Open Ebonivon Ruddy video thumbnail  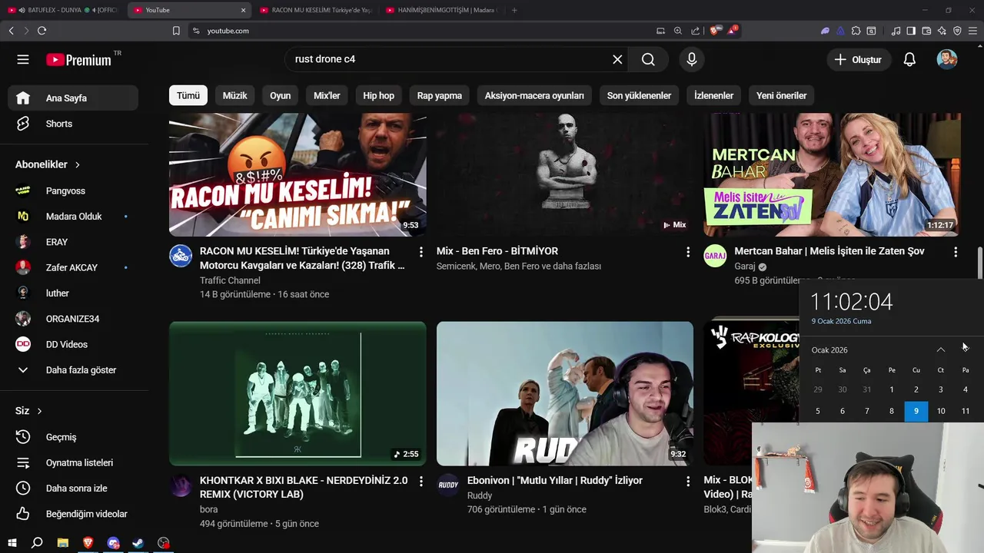click(565, 393)
